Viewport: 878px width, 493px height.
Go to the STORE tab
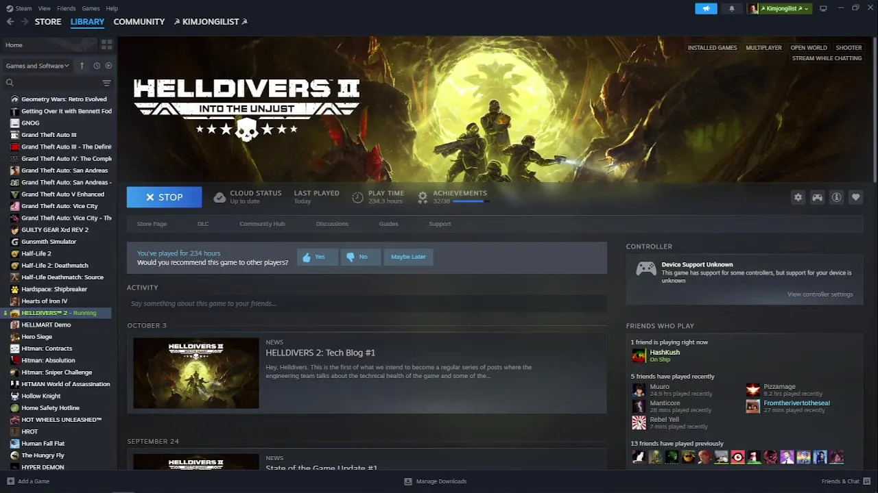48,22
